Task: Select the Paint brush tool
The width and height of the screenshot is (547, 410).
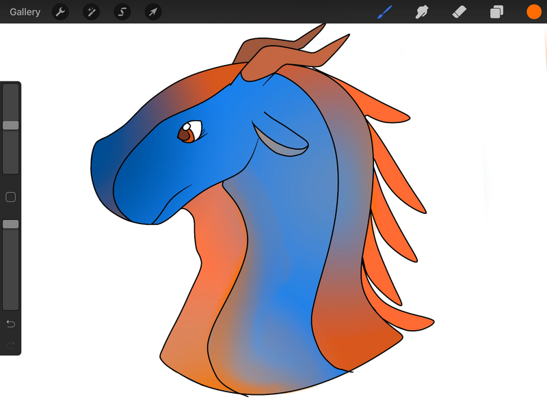Action: (x=386, y=12)
